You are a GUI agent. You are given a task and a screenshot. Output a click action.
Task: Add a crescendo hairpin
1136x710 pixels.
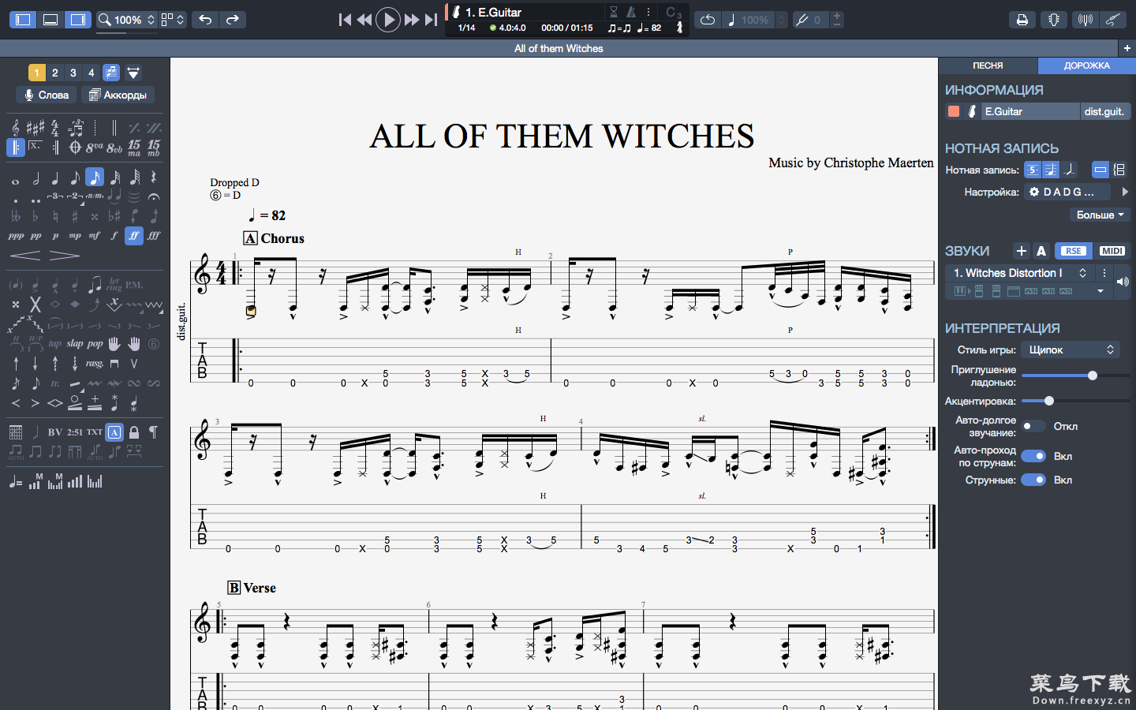[x=25, y=255]
